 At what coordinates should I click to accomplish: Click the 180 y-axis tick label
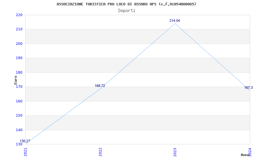[x=19, y=72]
